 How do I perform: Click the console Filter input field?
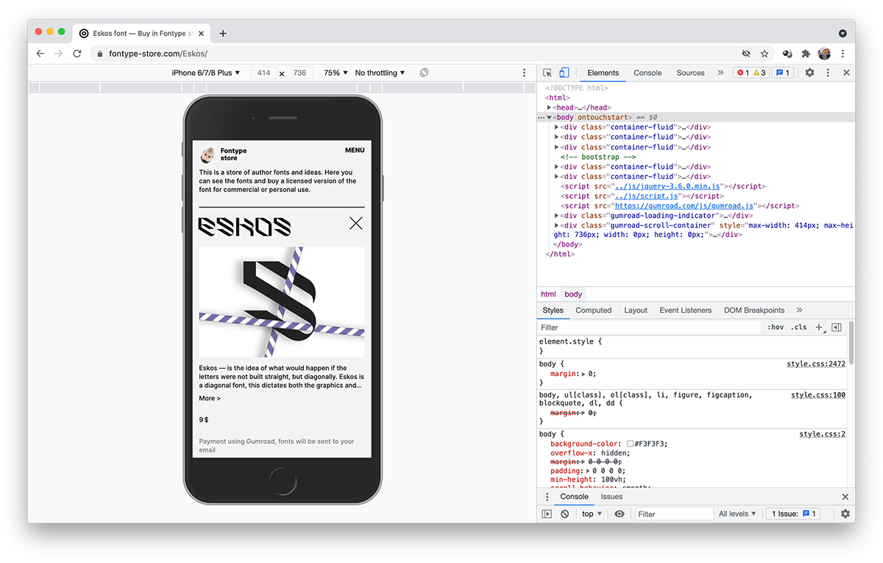(673, 514)
